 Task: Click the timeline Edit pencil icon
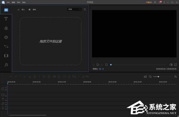point(25,77)
